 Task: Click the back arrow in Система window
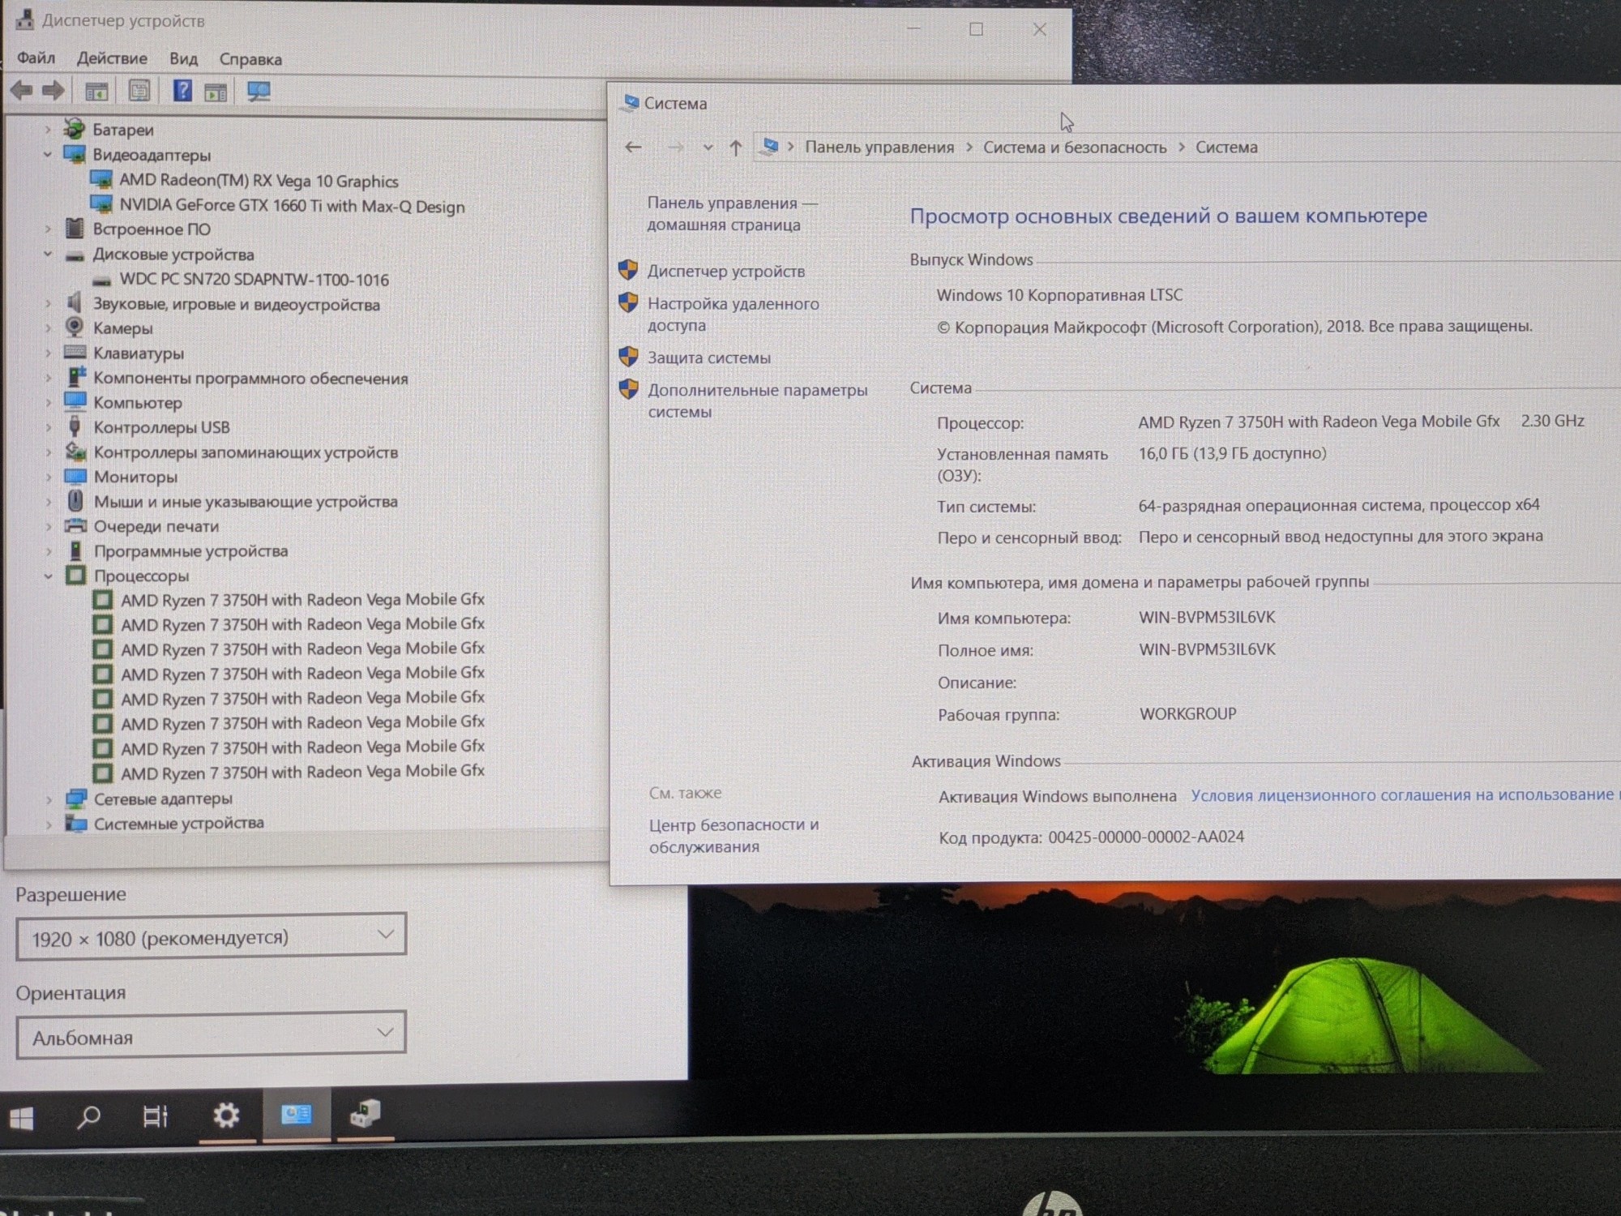pyautogui.click(x=633, y=147)
